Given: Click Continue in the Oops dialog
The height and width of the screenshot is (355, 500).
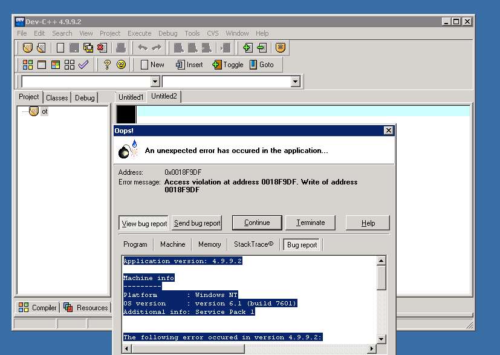Looking at the screenshot, I should pos(257,223).
